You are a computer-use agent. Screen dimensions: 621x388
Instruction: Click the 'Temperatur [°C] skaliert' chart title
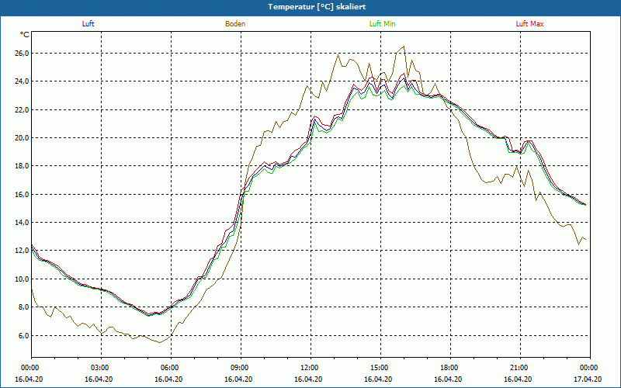pos(317,7)
